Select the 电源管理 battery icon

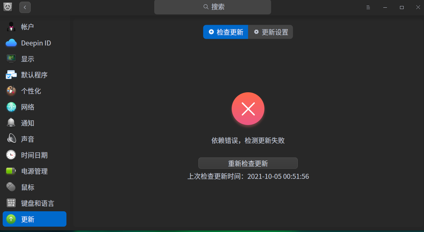[11, 171]
